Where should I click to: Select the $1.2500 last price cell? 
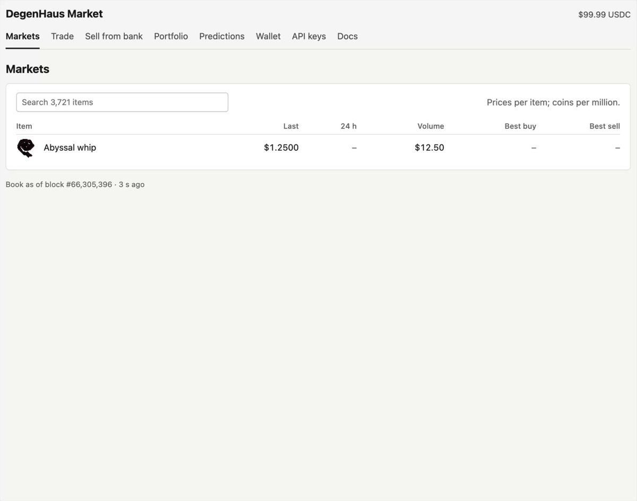coord(281,148)
